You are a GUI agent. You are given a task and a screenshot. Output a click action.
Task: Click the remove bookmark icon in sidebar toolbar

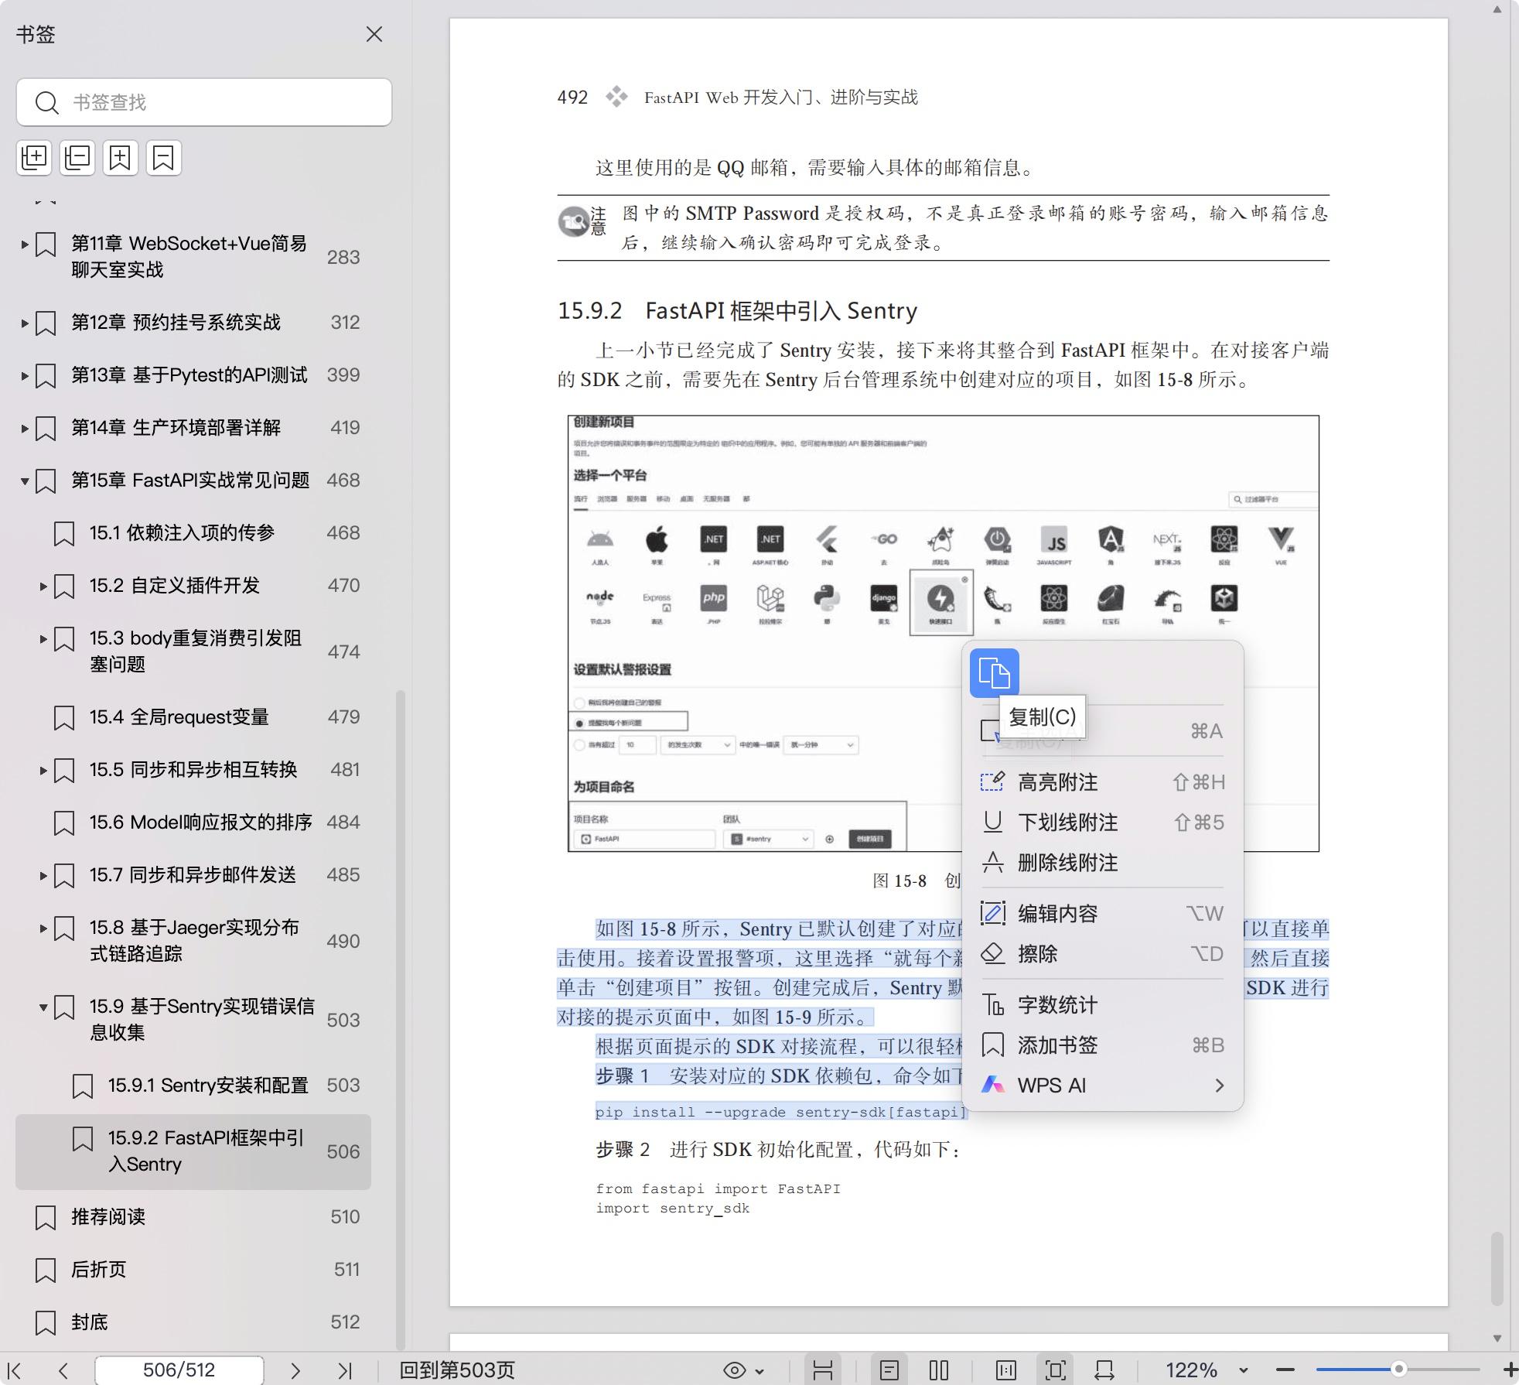click(x=164, y=158)
